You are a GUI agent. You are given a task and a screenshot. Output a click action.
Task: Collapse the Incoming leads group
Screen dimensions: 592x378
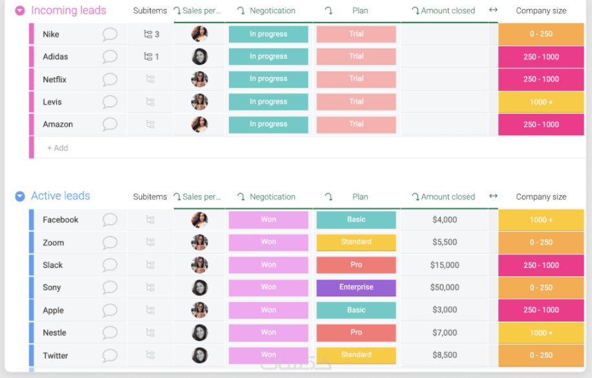click(x=20, y=10)
